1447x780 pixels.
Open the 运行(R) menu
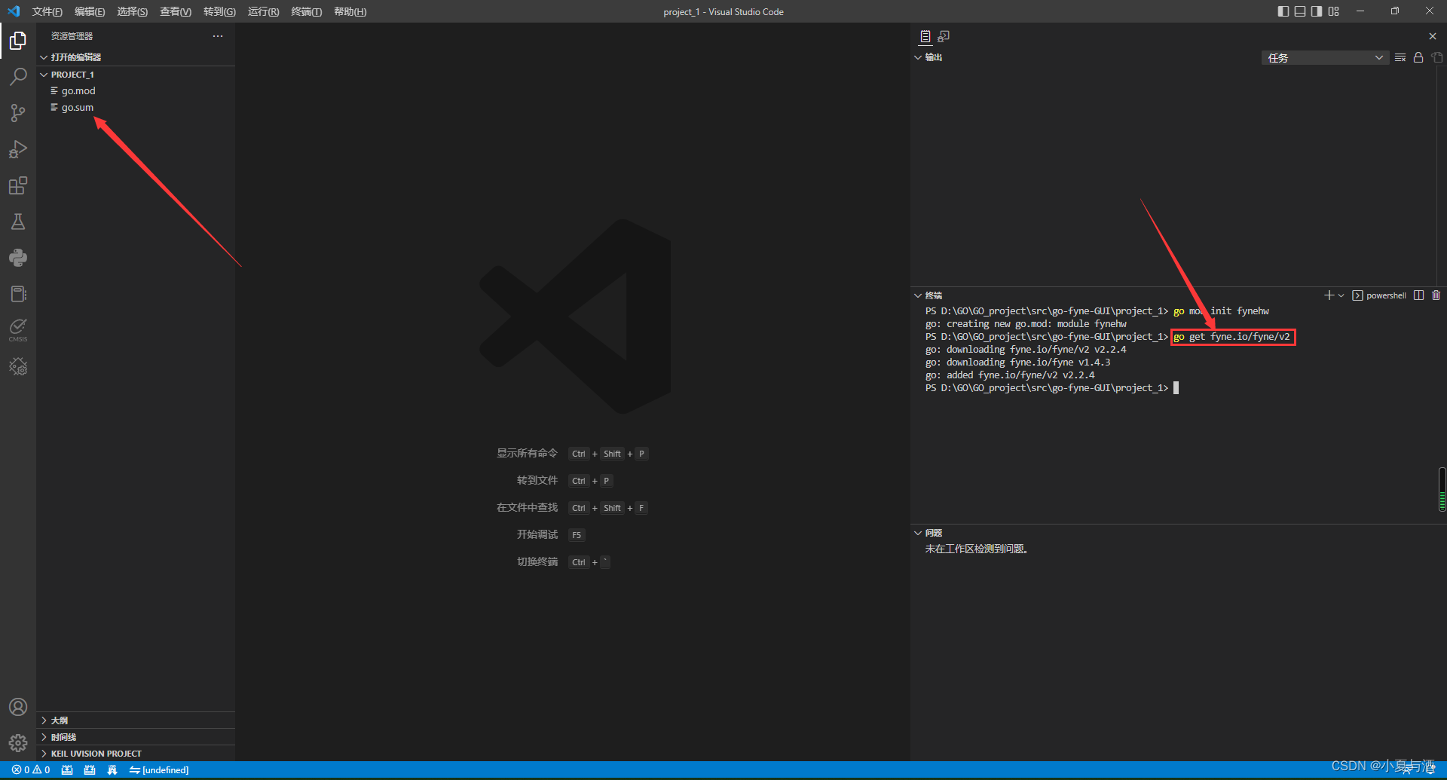(x=263, y=11)
